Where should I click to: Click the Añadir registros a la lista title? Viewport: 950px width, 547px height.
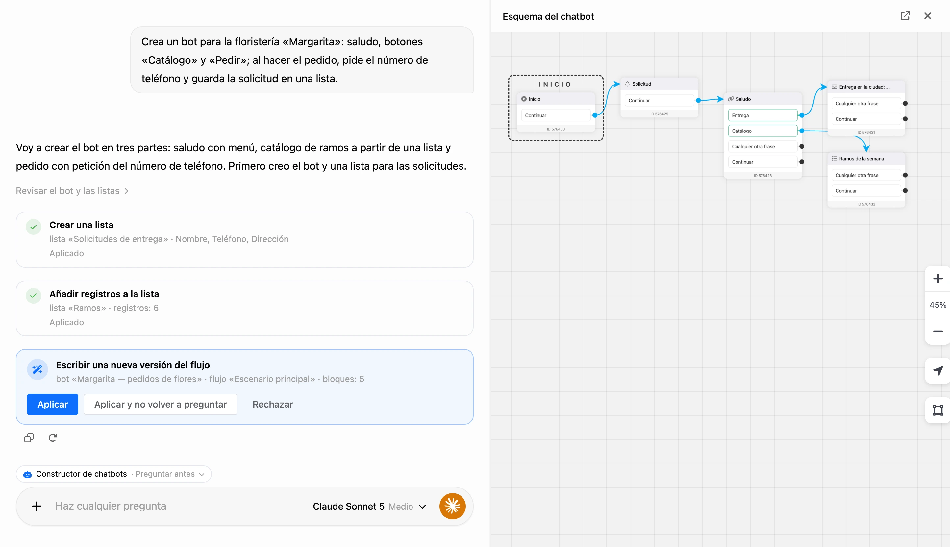[104, 294]
